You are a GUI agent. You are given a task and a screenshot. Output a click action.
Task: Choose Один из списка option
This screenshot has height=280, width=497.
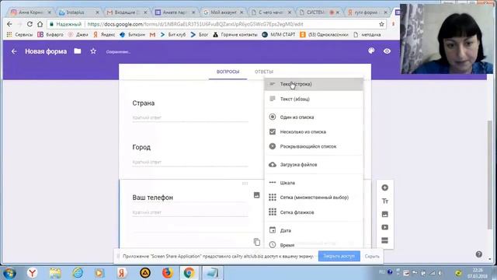point(314,117)
